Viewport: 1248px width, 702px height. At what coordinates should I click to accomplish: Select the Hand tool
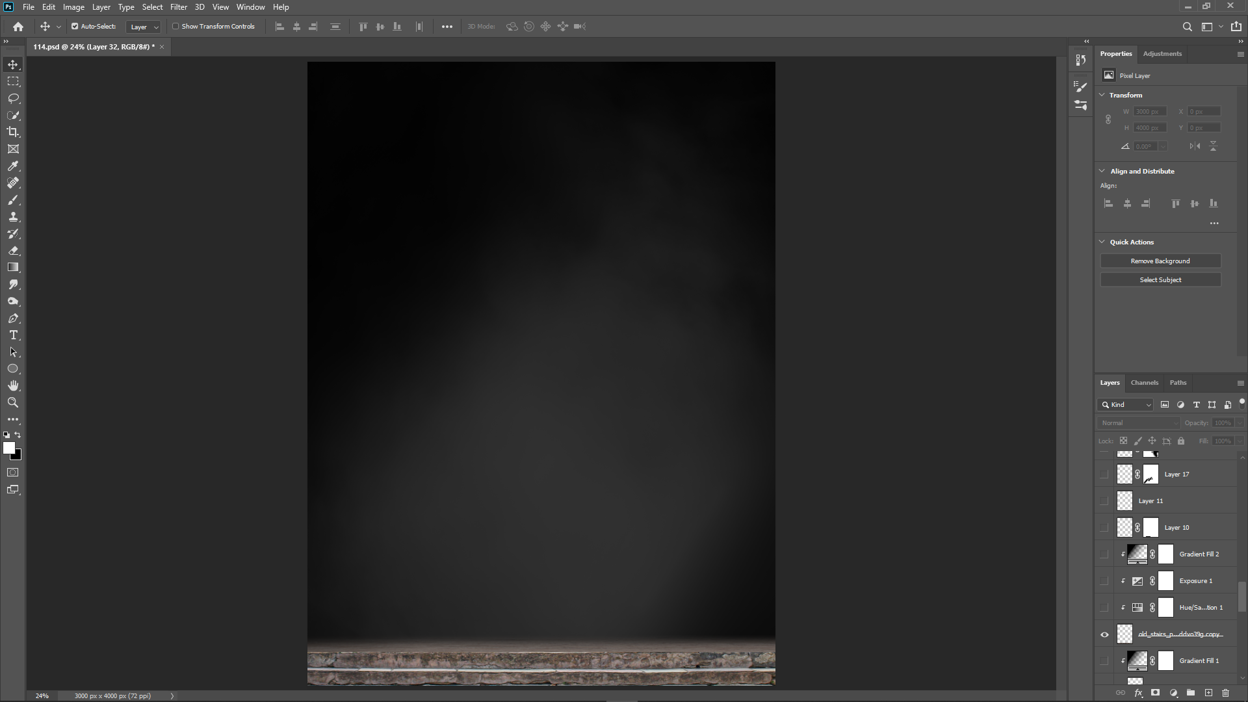(13, 385)
